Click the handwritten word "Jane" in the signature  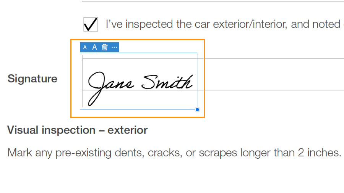[x=111, y=85]
